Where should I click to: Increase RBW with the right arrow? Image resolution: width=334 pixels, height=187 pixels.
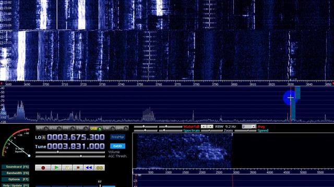tap(210, 127)
